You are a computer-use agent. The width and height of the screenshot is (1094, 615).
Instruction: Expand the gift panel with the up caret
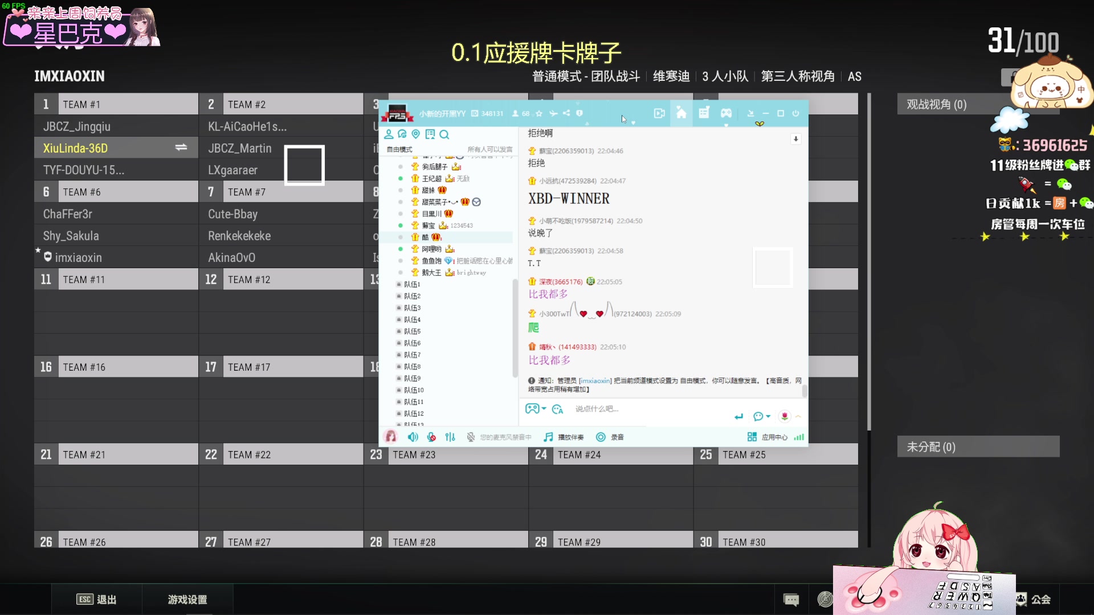[x=798, y=416]
